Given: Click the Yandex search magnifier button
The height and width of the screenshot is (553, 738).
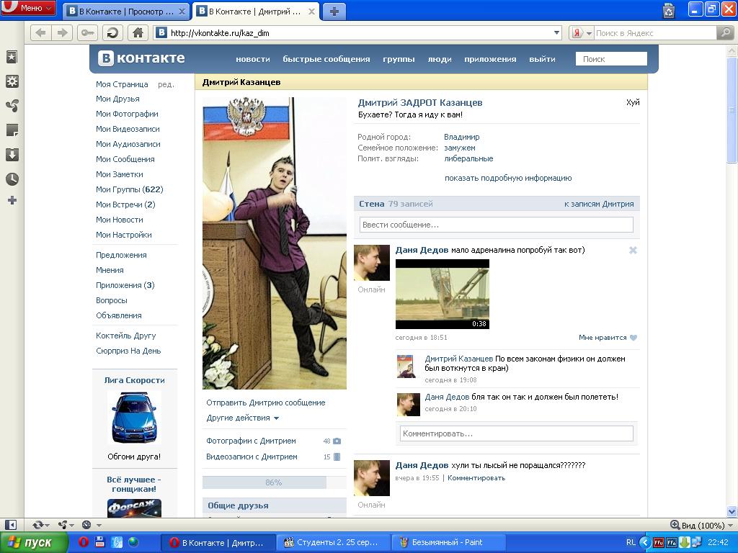Looking at the screenshot, I should (x=724, y=33).
